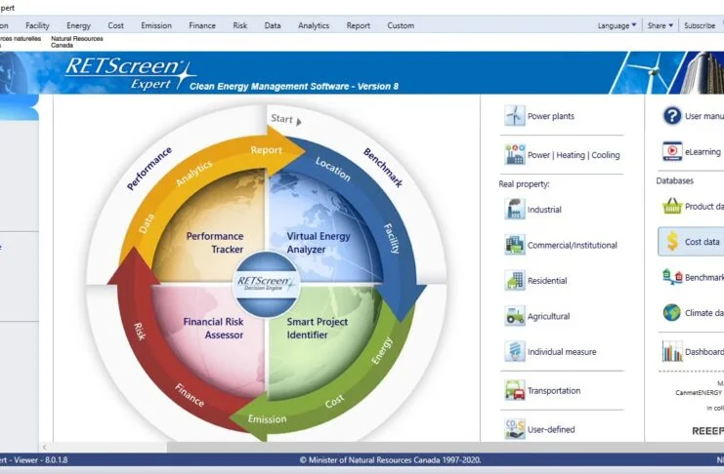Choose the Commercial/Institutional building icon
The width and height of the screenshot is (724, 474).
point(514,245)
